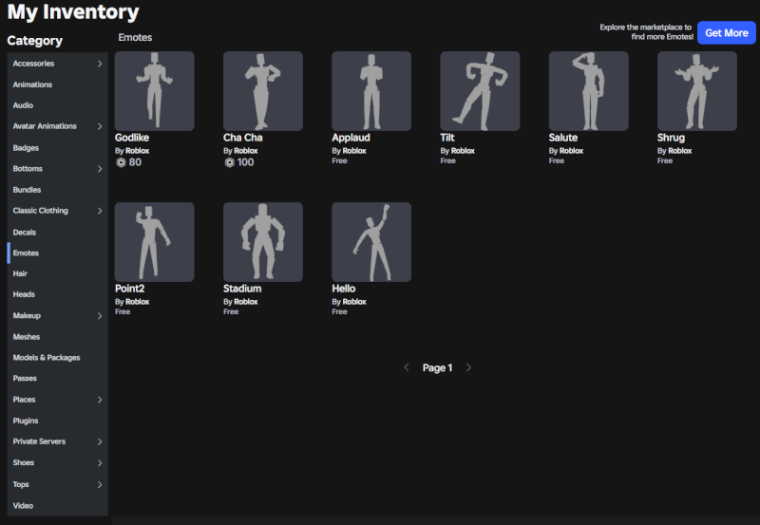
Task: Open the Salute emote thumbnail
Action: tap(589, 91)
